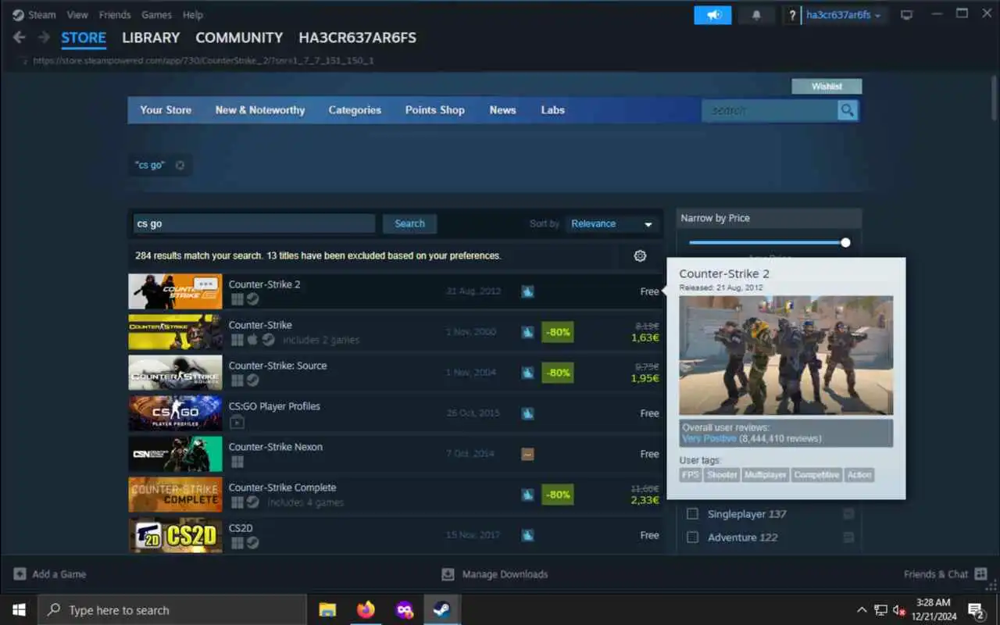Click the options badge on Counter-Strike 2 thumbnail
Screen dimensions: 1000x625
pos(206,284)
